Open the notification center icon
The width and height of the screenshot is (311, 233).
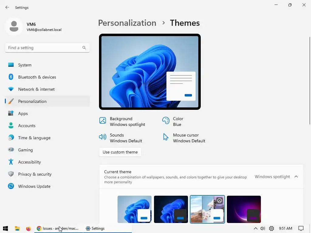click(301, 228)
